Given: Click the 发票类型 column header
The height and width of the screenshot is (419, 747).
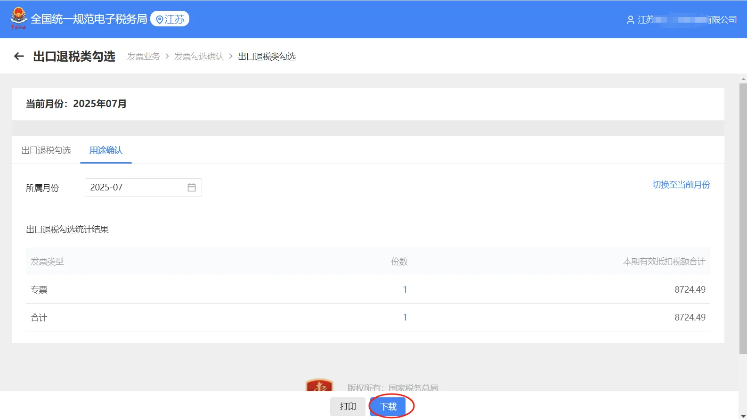Looking at the screenshot, I should [47, 262].
